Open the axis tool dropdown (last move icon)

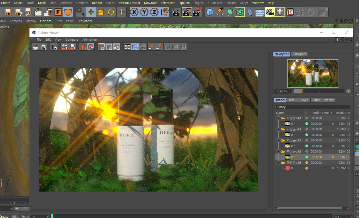(x=121, y=12)
